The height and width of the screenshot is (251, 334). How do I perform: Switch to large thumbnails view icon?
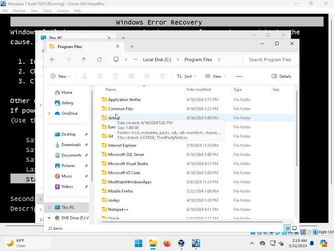295,228
